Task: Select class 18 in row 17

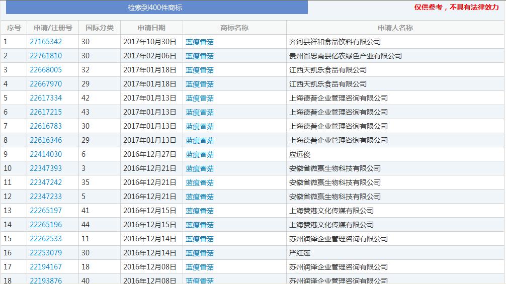Action: [86, 267]
